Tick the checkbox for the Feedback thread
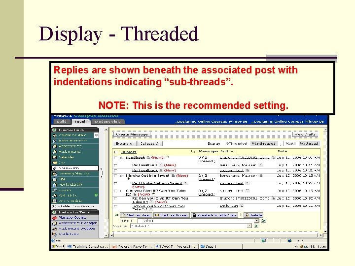The image size is (355, 266). (116, 158)
